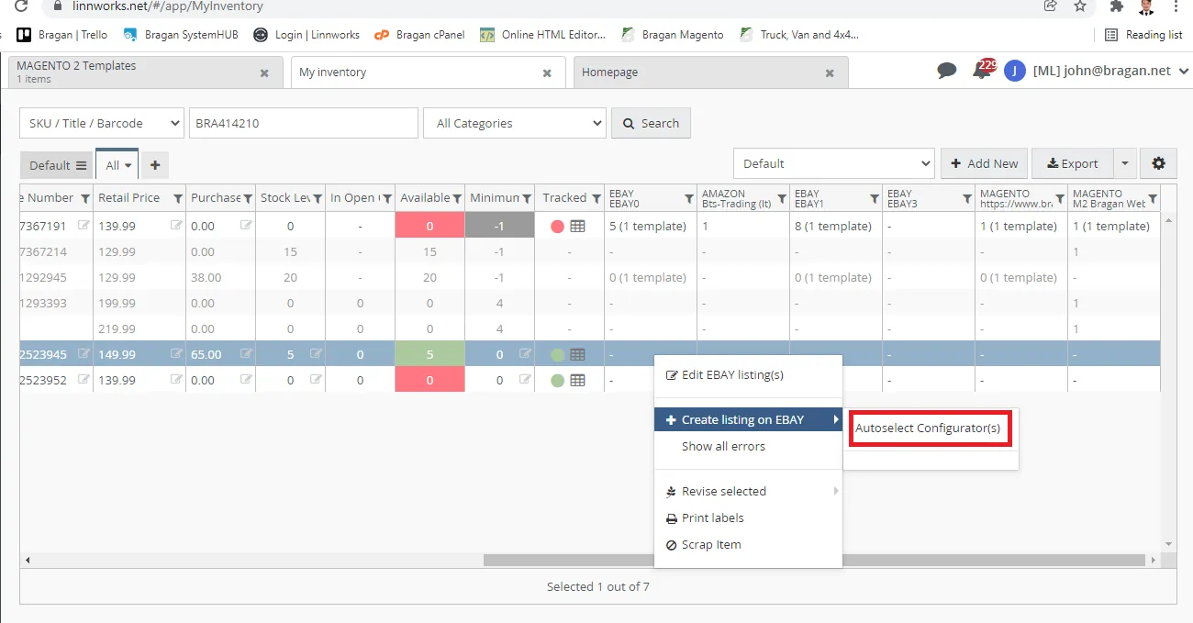This screenshot has height=623, width=1193.
Task: Toggle green tracked indicator in the 2523952 row
Action: click(557, 380)
